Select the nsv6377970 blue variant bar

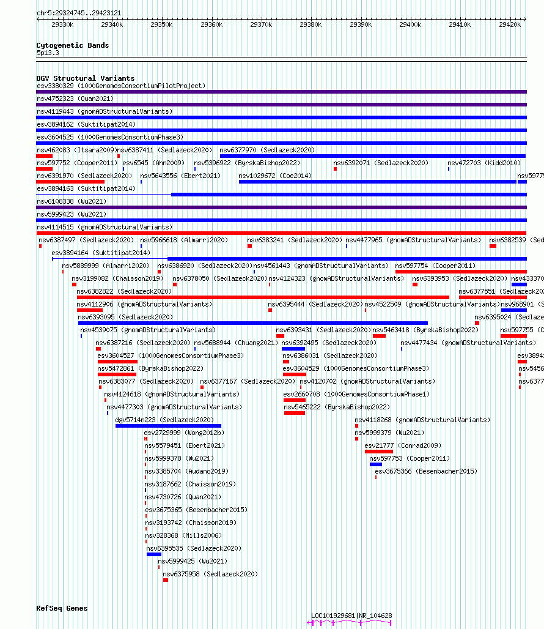pos(372,156)
